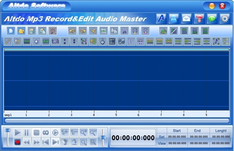Image resolution: width=234 pixels, height=151 pixels.
Task: Pause playback with the Pause button
Action: click(27, 132)
